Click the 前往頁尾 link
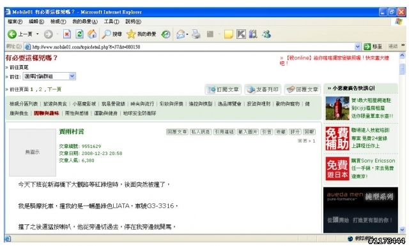Viewport: 409px width, 246px height. click(x=19, y=68)
